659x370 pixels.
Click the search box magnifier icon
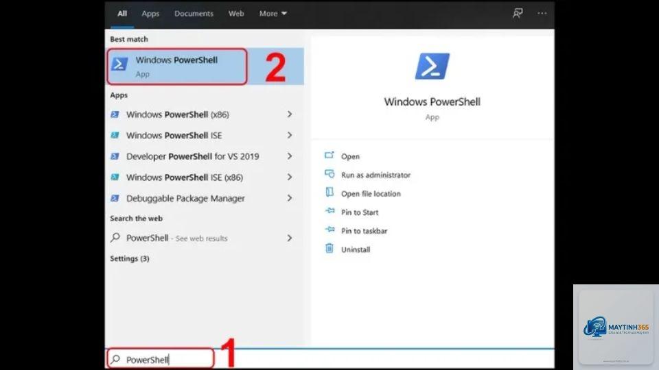115,359
